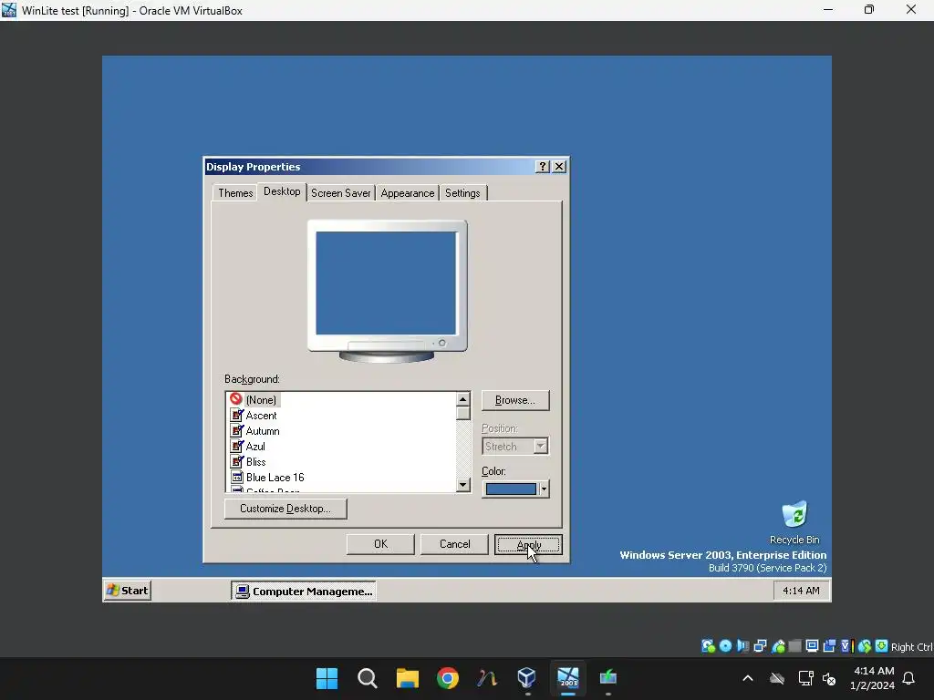Show hidden system tray icons chevron
Screen dimensions: 934x700
click(x=748, y=678)
